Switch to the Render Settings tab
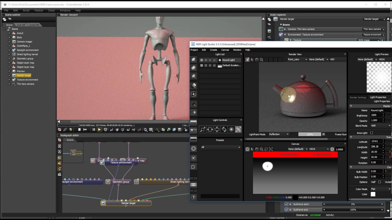Viewport: 392px width, 220px height. click(x=358, y=97)
